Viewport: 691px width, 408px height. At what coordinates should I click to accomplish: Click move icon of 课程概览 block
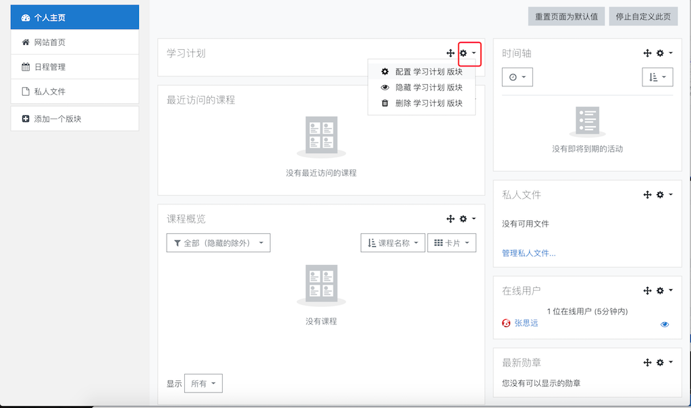450,219
